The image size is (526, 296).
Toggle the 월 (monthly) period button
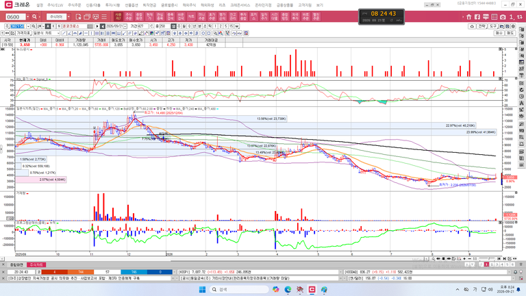pos(184,26)
